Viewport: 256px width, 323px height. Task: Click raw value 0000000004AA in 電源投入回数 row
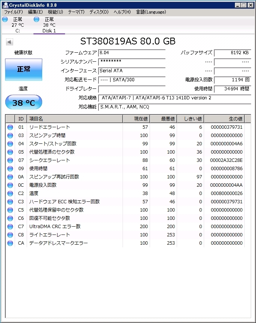(x=226, y=185)
